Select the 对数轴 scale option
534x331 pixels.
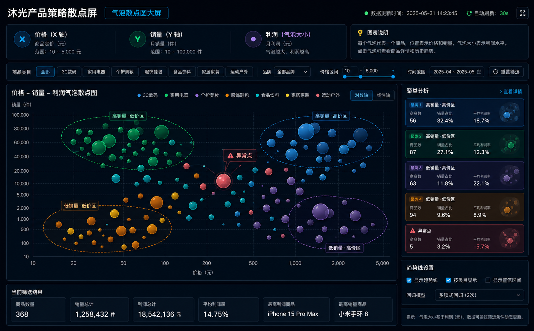pyautogui.click(x=361, y=95)
